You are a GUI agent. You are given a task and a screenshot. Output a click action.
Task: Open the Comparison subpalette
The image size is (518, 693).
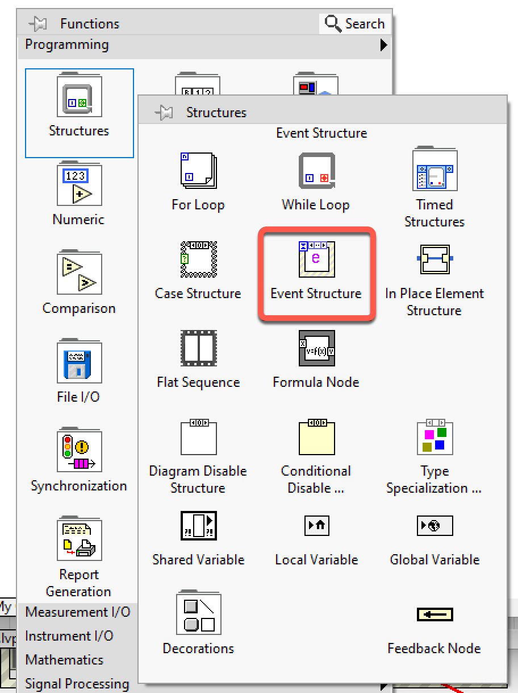[x=79, y=273]
